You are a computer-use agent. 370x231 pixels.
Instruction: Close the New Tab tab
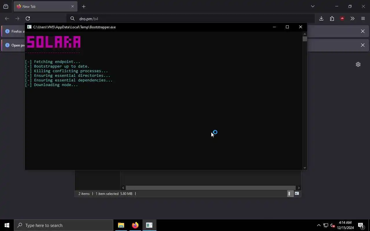coord(73,6)
